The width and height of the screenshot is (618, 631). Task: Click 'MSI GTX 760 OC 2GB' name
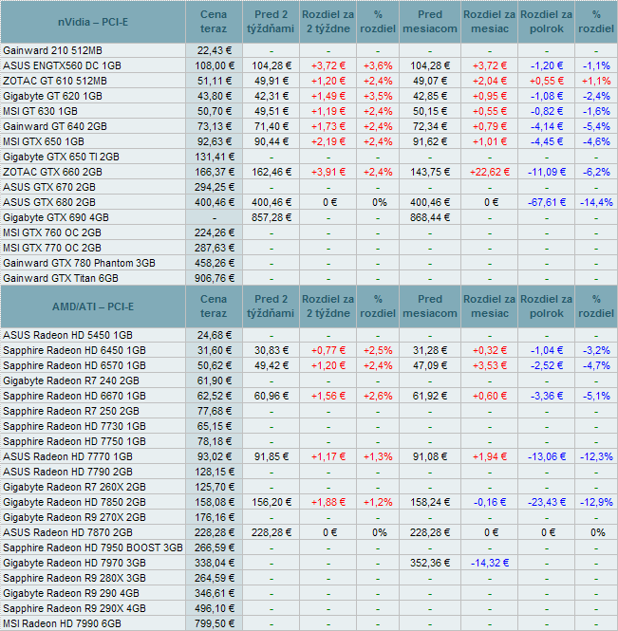52,233
